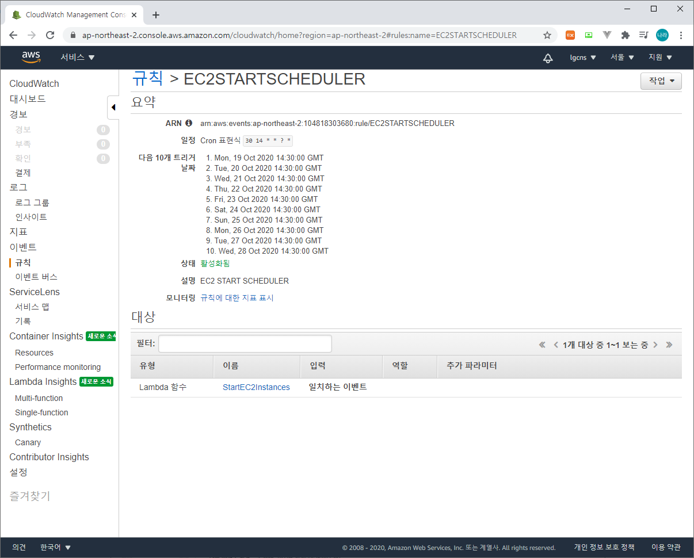Open ServiceLens in the sidebar
Screen dimensions: 694x558
pos(35,292)
